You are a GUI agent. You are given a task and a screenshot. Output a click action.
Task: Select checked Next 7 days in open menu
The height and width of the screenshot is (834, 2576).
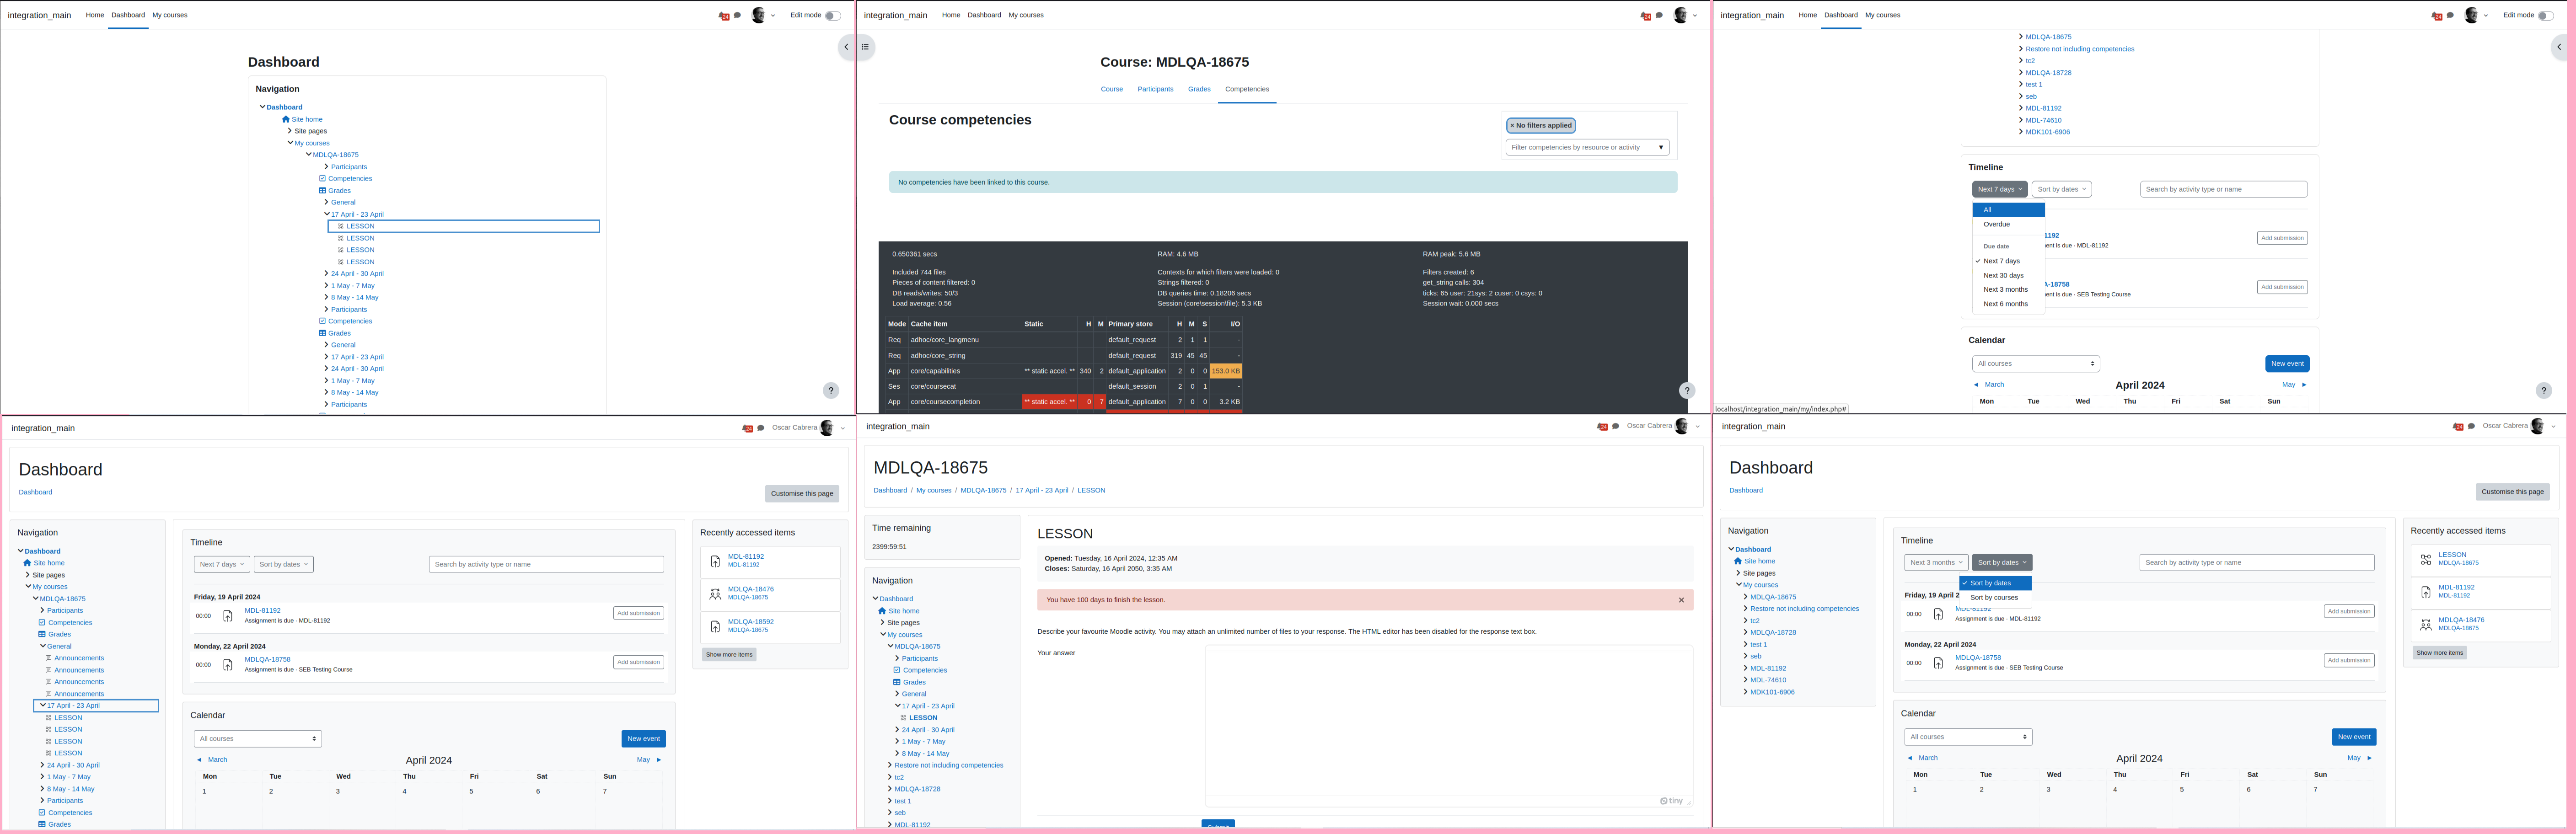pos(2008,261)
